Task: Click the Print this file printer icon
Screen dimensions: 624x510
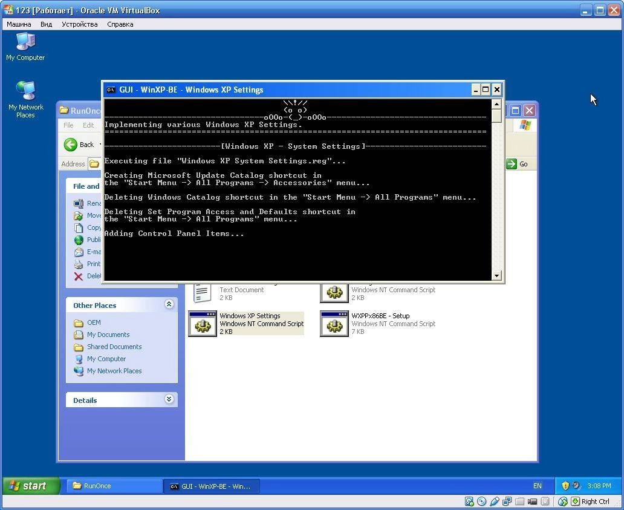Action: click(x=79, y=264)
